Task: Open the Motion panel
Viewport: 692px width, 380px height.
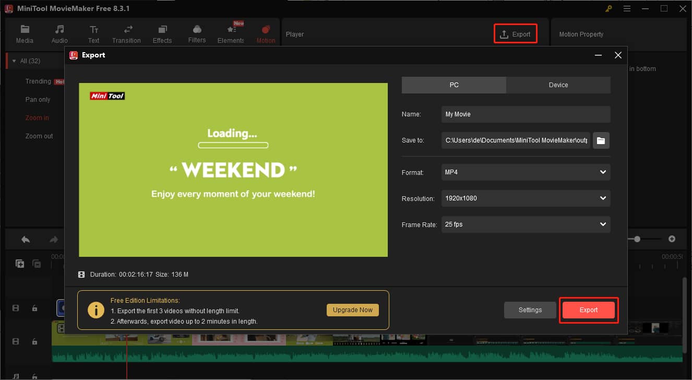Action: (265, 33)
